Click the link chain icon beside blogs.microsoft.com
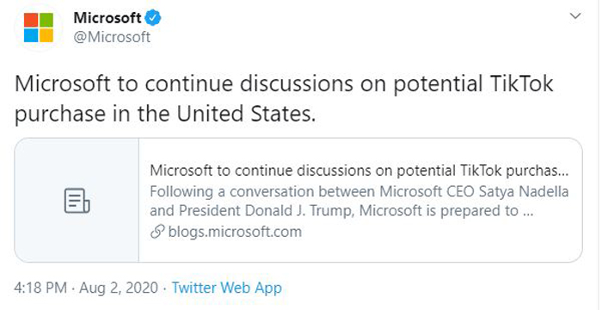602x310 pixels. [157, 232]
